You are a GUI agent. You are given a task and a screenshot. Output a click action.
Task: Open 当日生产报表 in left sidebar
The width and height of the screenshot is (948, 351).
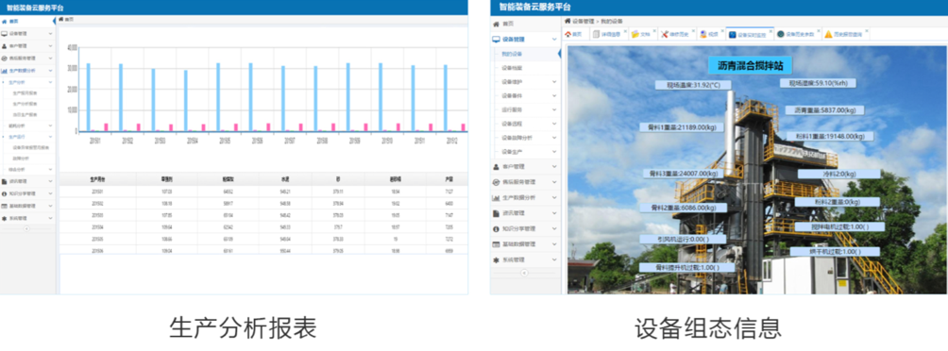click(x=25, y=114)
